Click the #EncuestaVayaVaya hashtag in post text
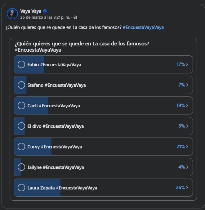The height and width of the screenshot is (210, 205). [143, 27]
